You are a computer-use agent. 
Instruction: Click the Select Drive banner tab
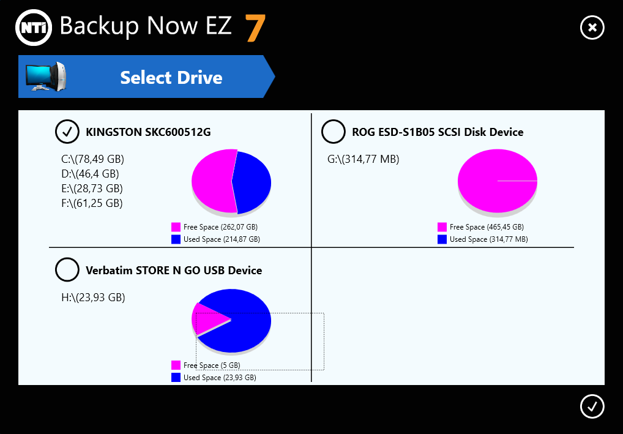[x=171, y=78]
